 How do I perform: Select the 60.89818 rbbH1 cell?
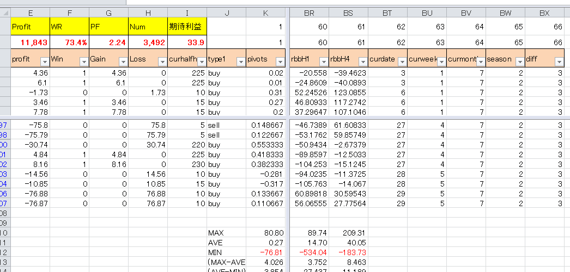click(310, 194)
